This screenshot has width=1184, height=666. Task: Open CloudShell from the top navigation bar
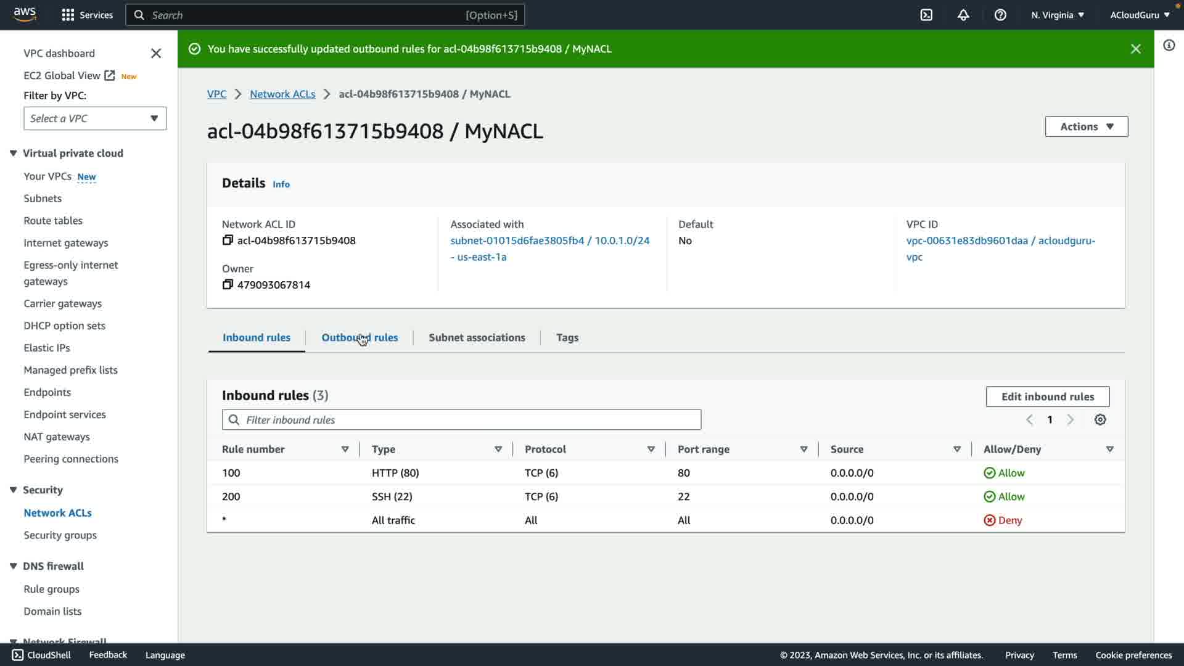coord(926,15)
